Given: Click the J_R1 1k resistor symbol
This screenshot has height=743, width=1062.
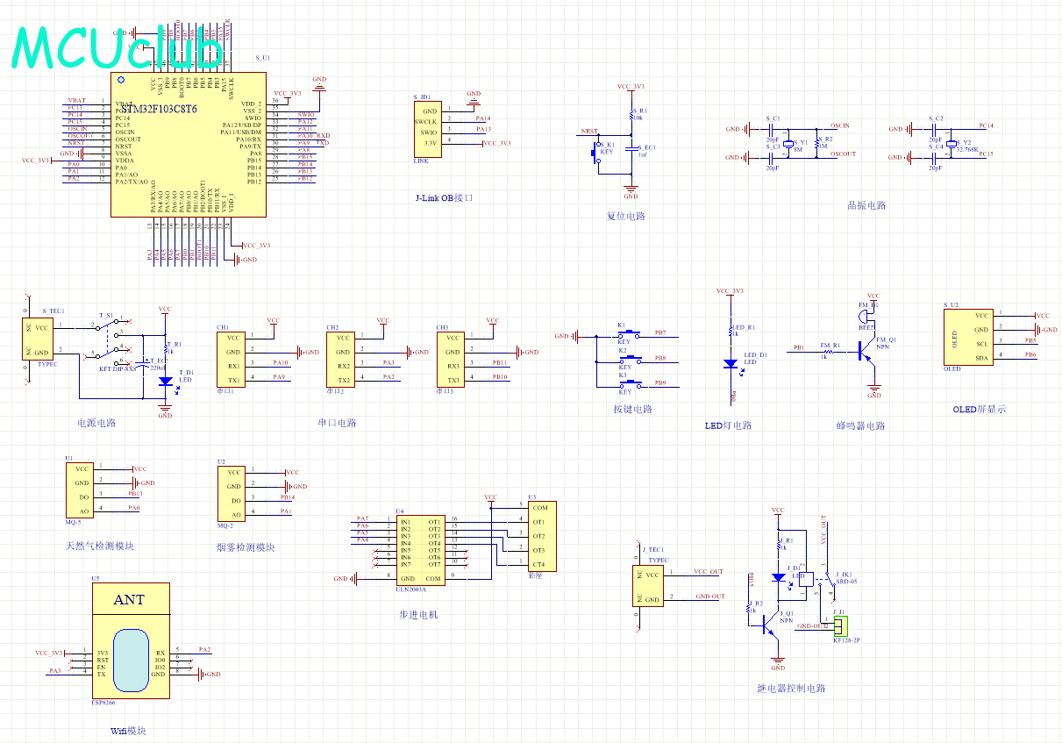Looking at the screenshot, I should (778, 544).
